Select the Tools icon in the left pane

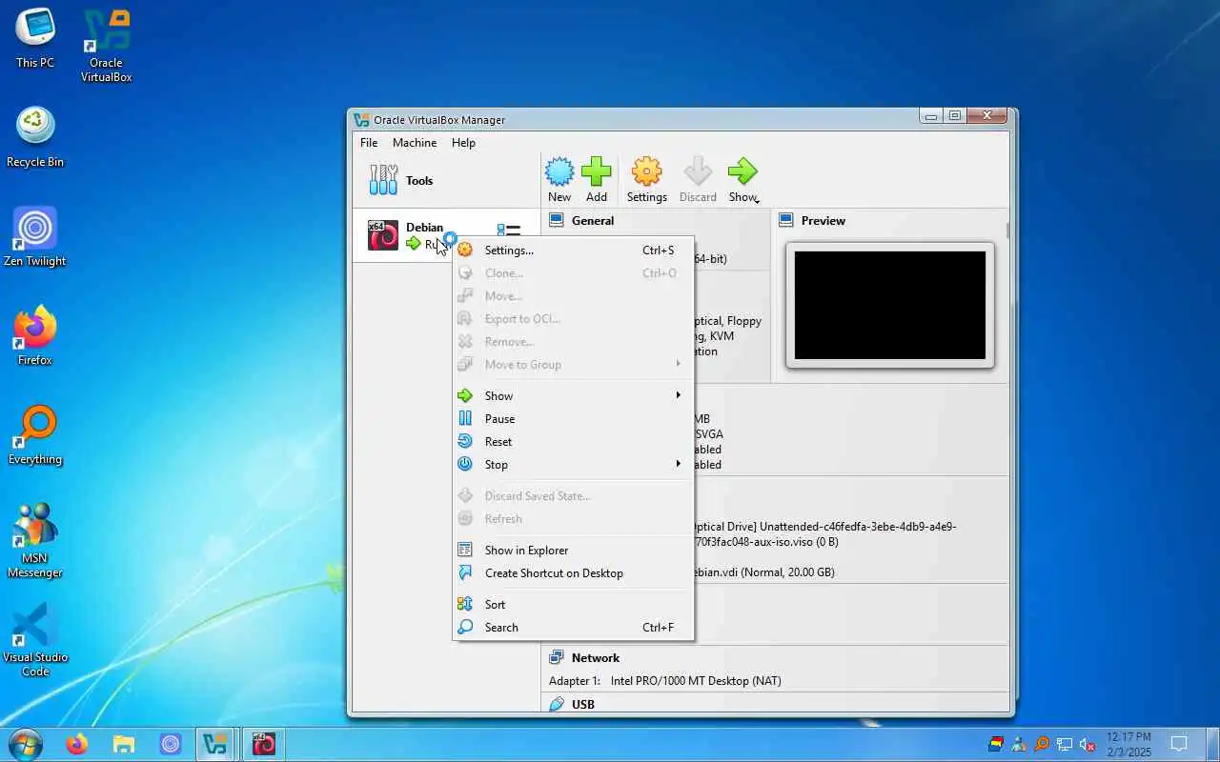tap(383, 180)
